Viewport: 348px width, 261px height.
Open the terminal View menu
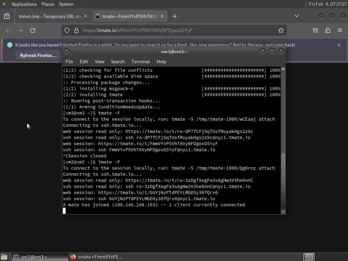100,62
